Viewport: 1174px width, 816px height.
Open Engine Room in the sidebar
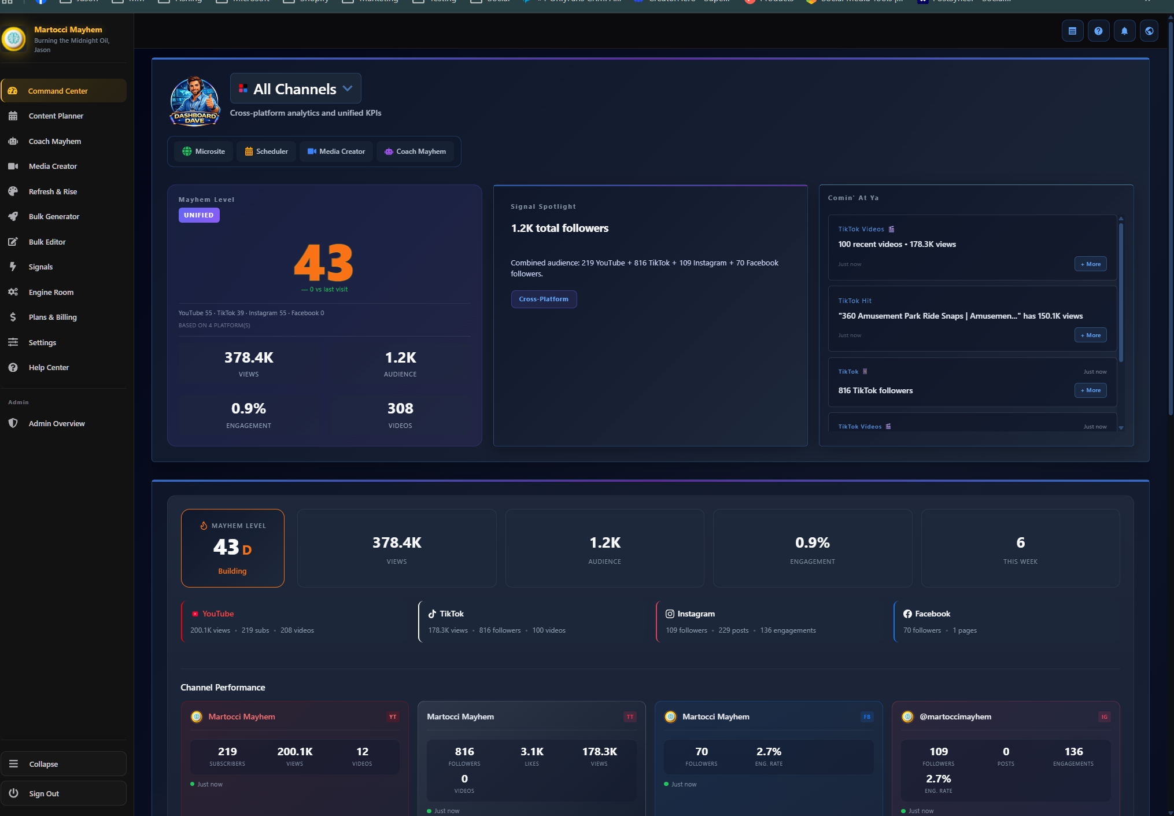click(x=51, y=292)
